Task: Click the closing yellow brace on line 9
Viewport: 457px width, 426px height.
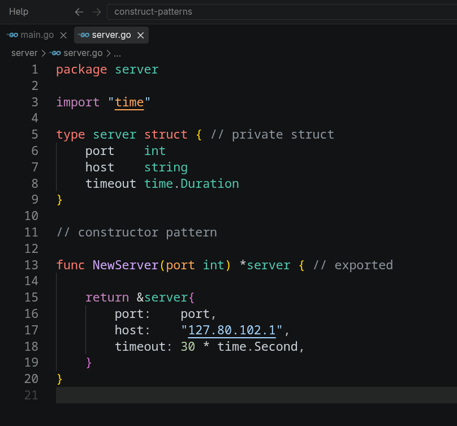Action: coord(59,200)
